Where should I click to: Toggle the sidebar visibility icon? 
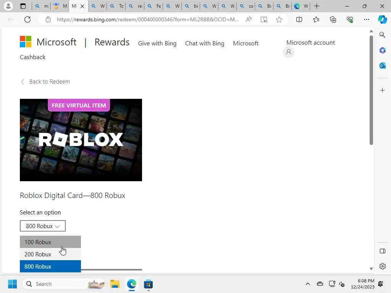coord(382,251)
